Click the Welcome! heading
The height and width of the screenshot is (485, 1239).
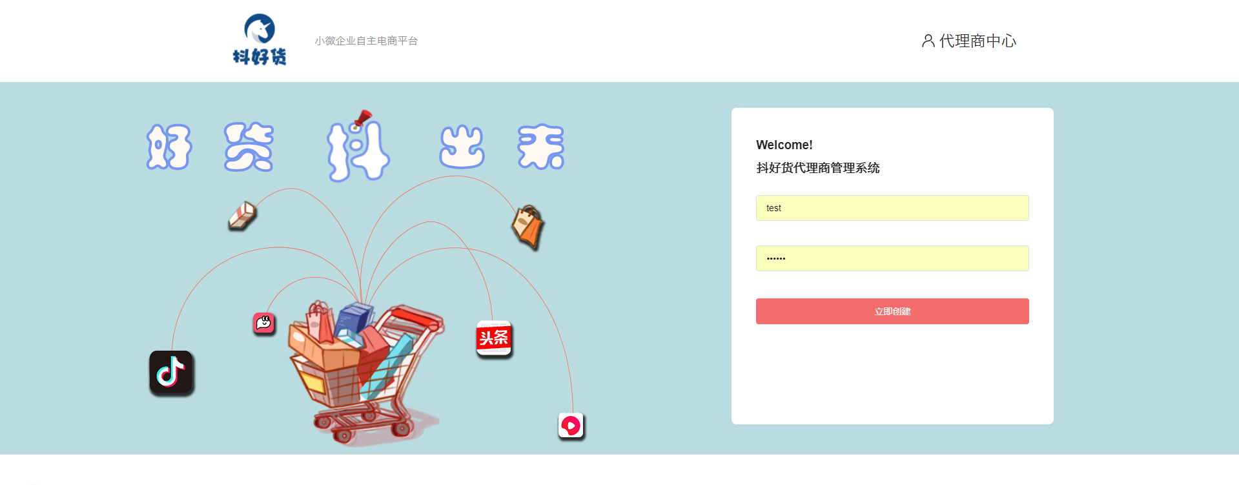784,145
